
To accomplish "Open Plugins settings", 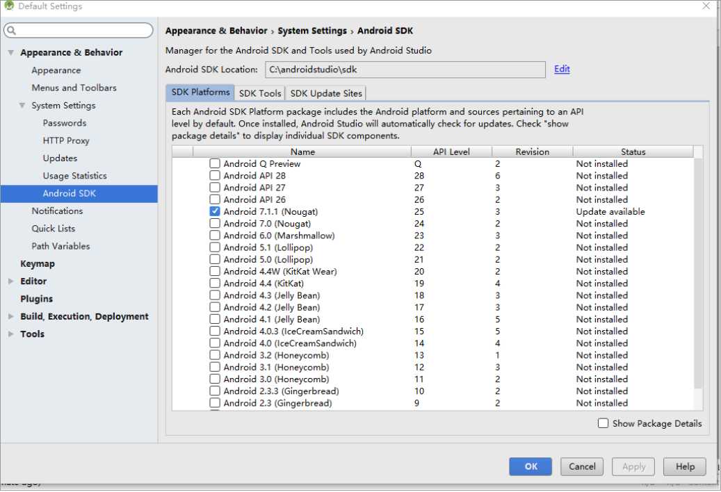I will click(x=36, y=299).
